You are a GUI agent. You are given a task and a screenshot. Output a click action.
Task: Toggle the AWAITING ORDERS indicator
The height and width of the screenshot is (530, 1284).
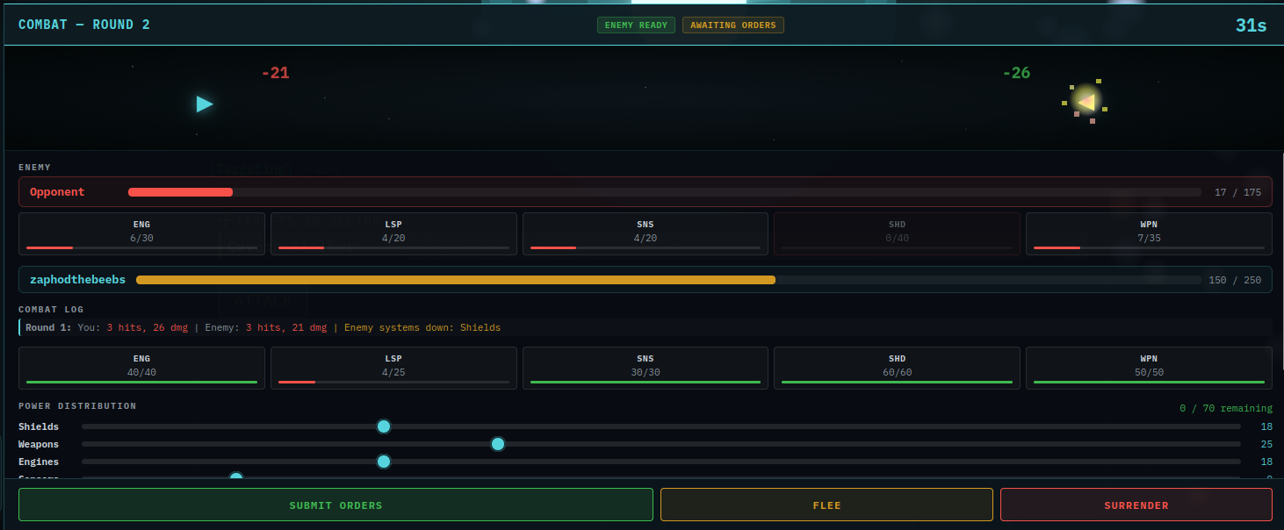pyautogui.click(x=732, y=25)
